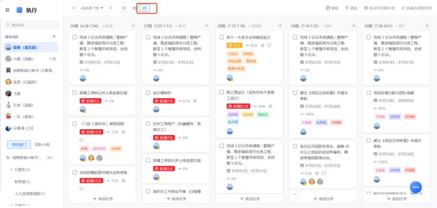
Task: Click the 搜索成员 search field
Action: coord(31,25)
